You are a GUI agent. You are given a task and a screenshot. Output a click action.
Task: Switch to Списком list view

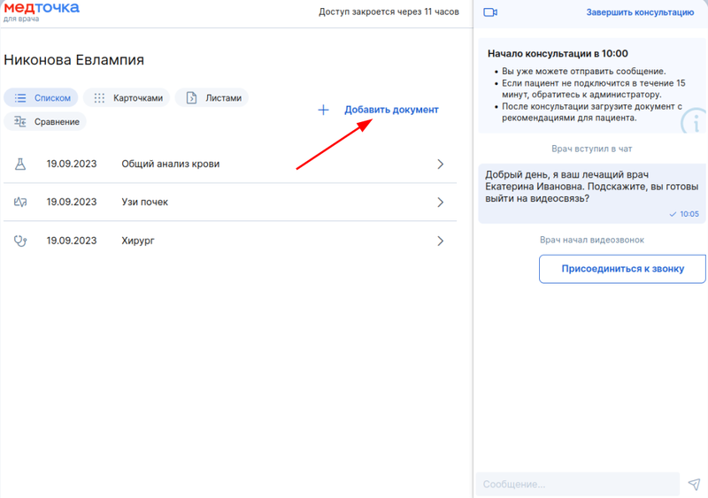[x=41, y=97]
